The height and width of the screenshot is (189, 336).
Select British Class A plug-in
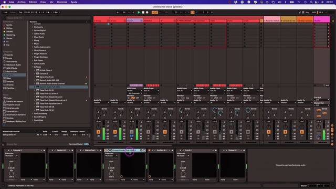pos(46,70)
